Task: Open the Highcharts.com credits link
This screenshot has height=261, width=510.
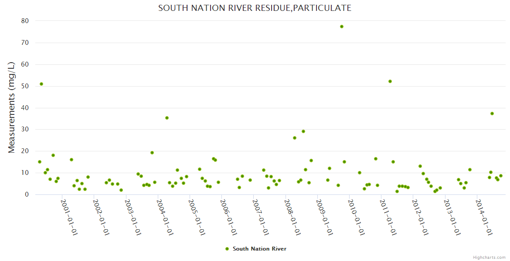Action: pyautogui.click(x=489, y=258)
